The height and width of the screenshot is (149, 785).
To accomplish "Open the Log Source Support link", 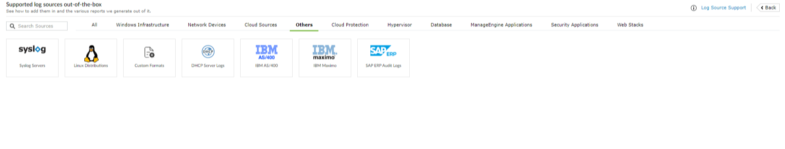I will pos(724,8).
